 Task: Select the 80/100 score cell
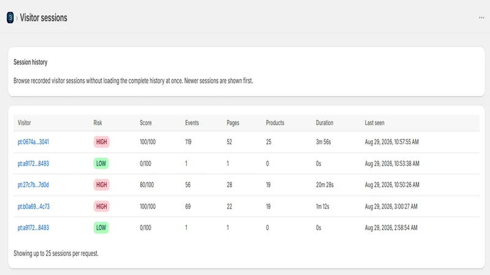(146, 185)
